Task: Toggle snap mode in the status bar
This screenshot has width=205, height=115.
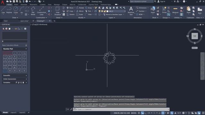Action: coord(142,113)
